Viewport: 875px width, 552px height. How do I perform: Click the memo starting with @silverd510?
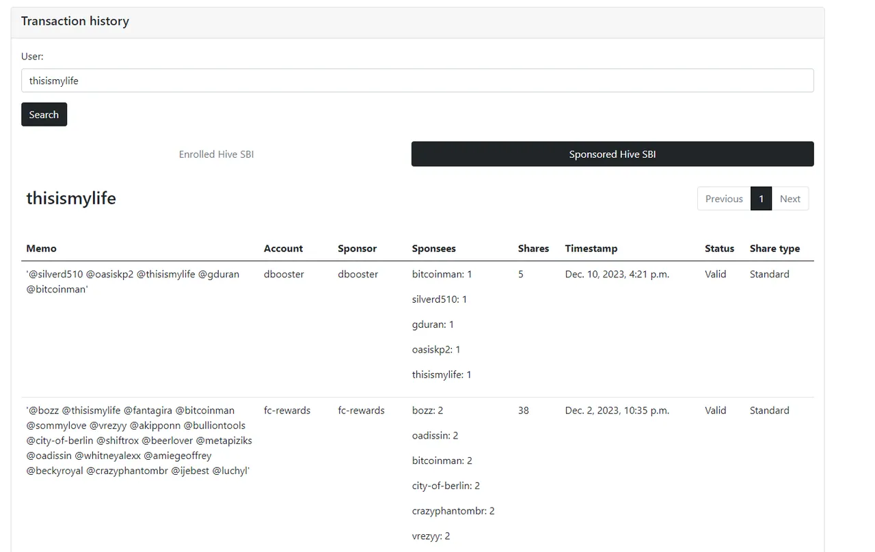coord(133,281)
